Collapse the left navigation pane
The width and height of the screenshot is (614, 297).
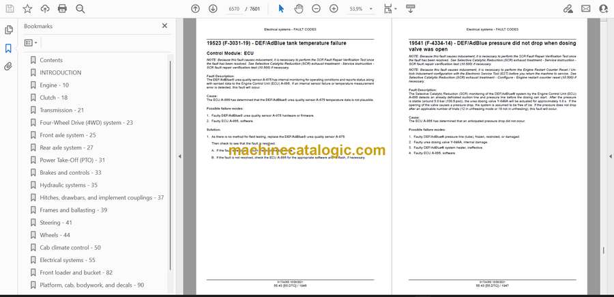point(179,156)
